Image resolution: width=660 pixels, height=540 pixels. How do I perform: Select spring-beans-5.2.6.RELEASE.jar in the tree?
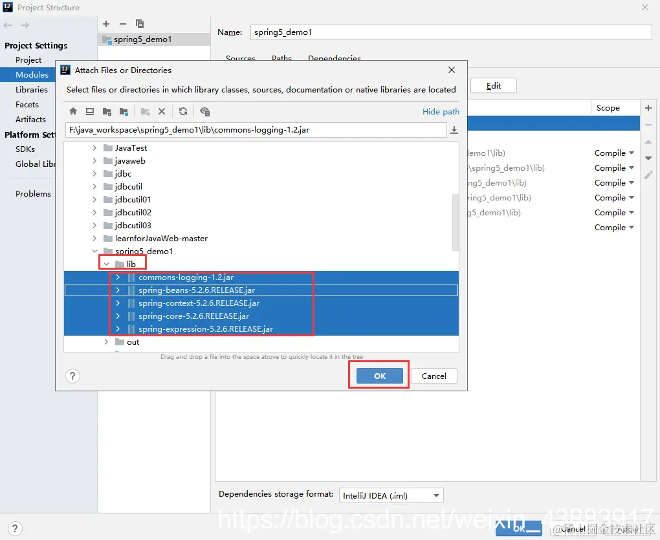point(261,290)
